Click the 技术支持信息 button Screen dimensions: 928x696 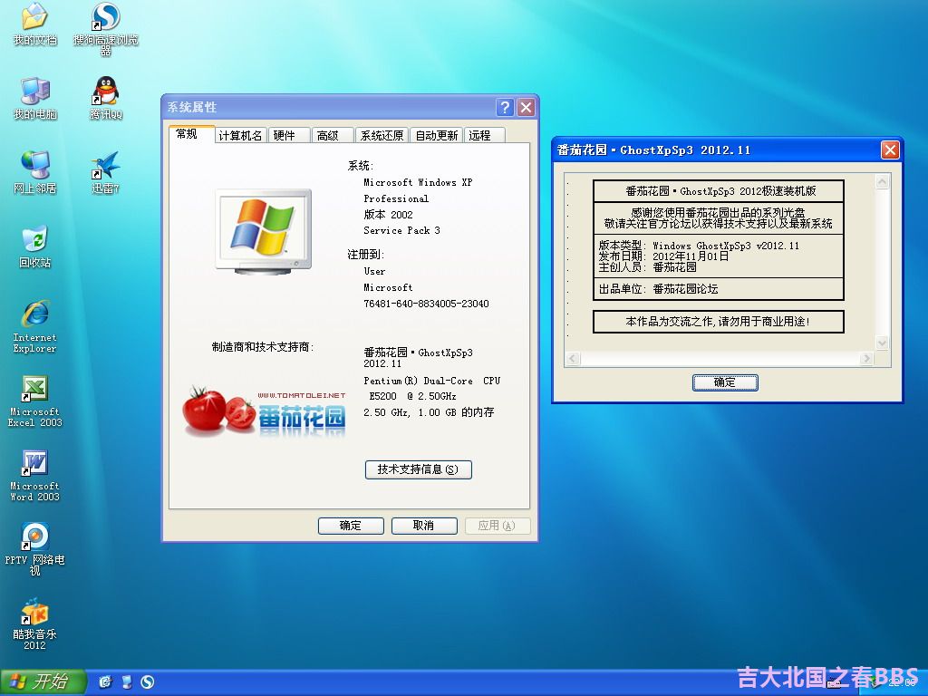(x=419, y=469)
